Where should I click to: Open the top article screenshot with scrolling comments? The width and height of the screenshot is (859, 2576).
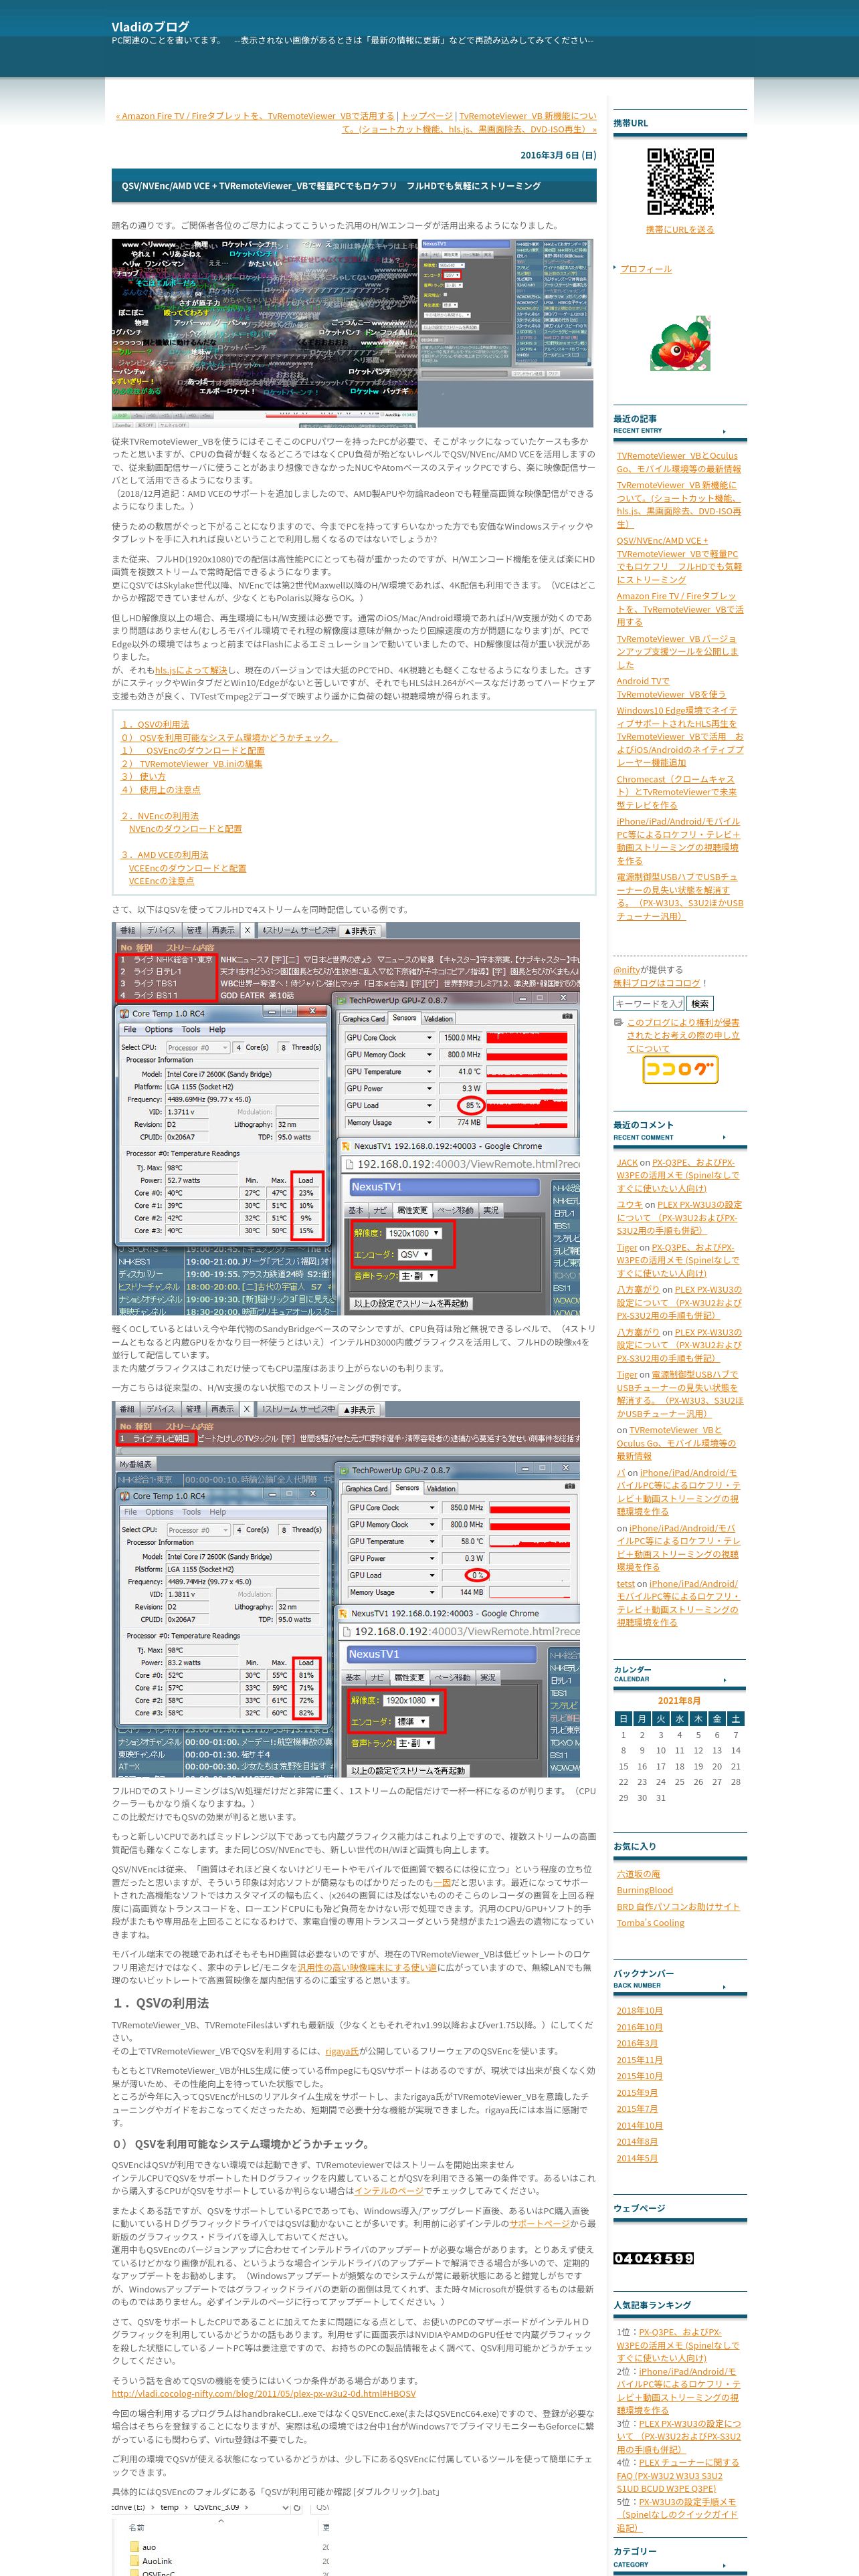pyautogui.click(x=353, y=332)
